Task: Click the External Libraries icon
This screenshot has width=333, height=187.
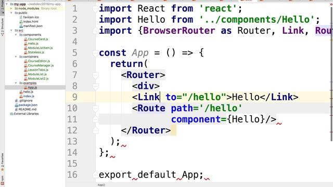Action: point(11,114)
